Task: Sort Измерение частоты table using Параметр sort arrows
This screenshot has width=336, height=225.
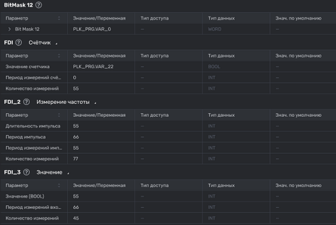Action: (x=59, y=115)
